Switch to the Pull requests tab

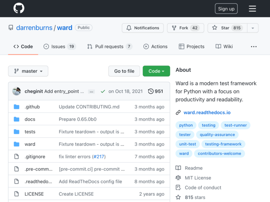(110, 47)
